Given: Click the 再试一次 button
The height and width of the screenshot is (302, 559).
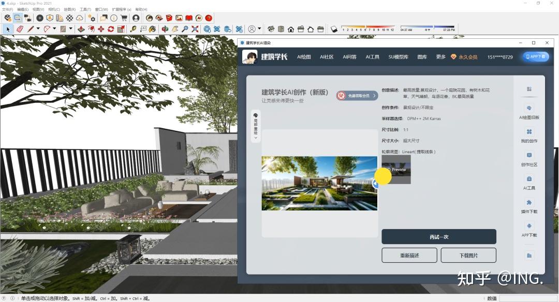Looking at the screenshot, I should point(439,236).
